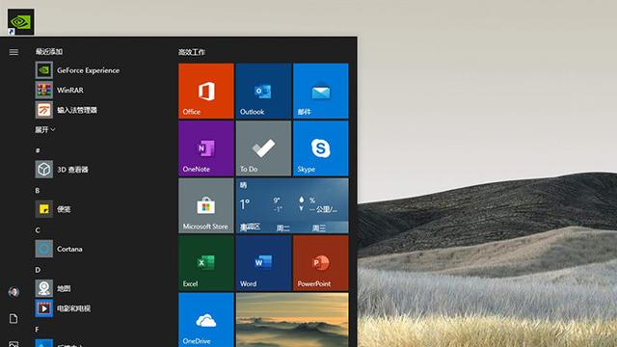Open the user account avatar

click(13, 292)
